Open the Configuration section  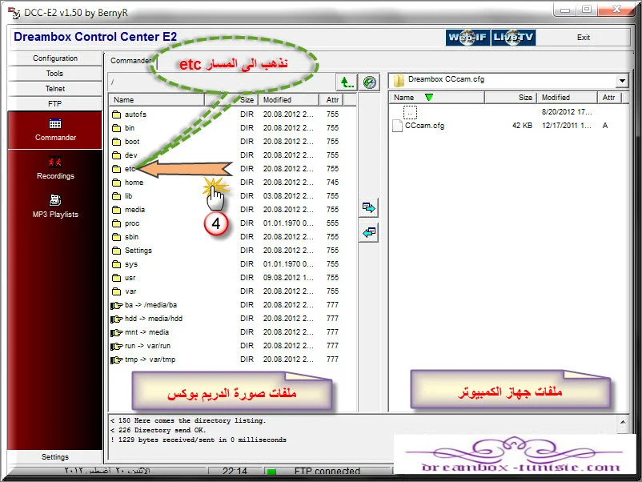click(x=55, y=58)
